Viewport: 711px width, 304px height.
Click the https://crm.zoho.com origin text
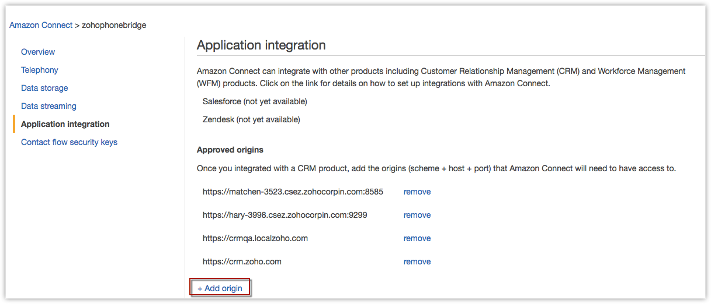pyautogui.click(x=242, y=261)
